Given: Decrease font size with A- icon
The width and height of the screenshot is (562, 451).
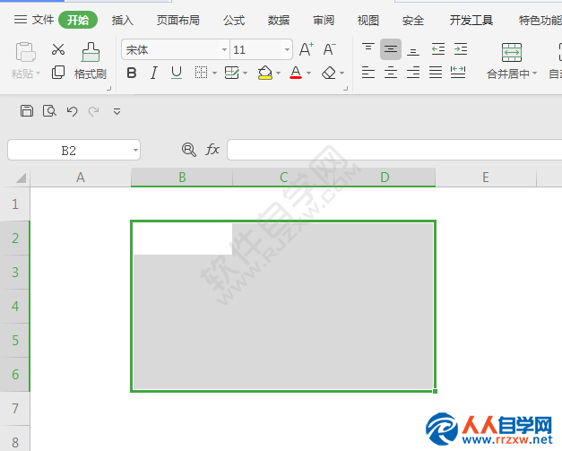Looking at the screenshot, I should pos(329,49).
